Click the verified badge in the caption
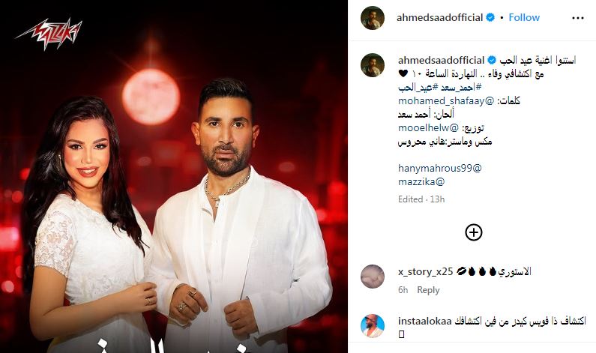The height and width of the screenshot is (353, 596). [x=492, y=60]
